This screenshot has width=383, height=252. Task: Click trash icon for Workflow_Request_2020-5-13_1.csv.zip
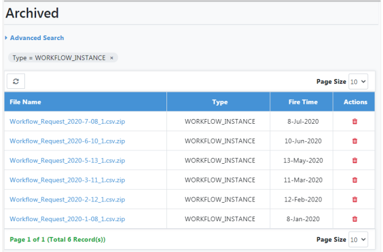[355, 160]
